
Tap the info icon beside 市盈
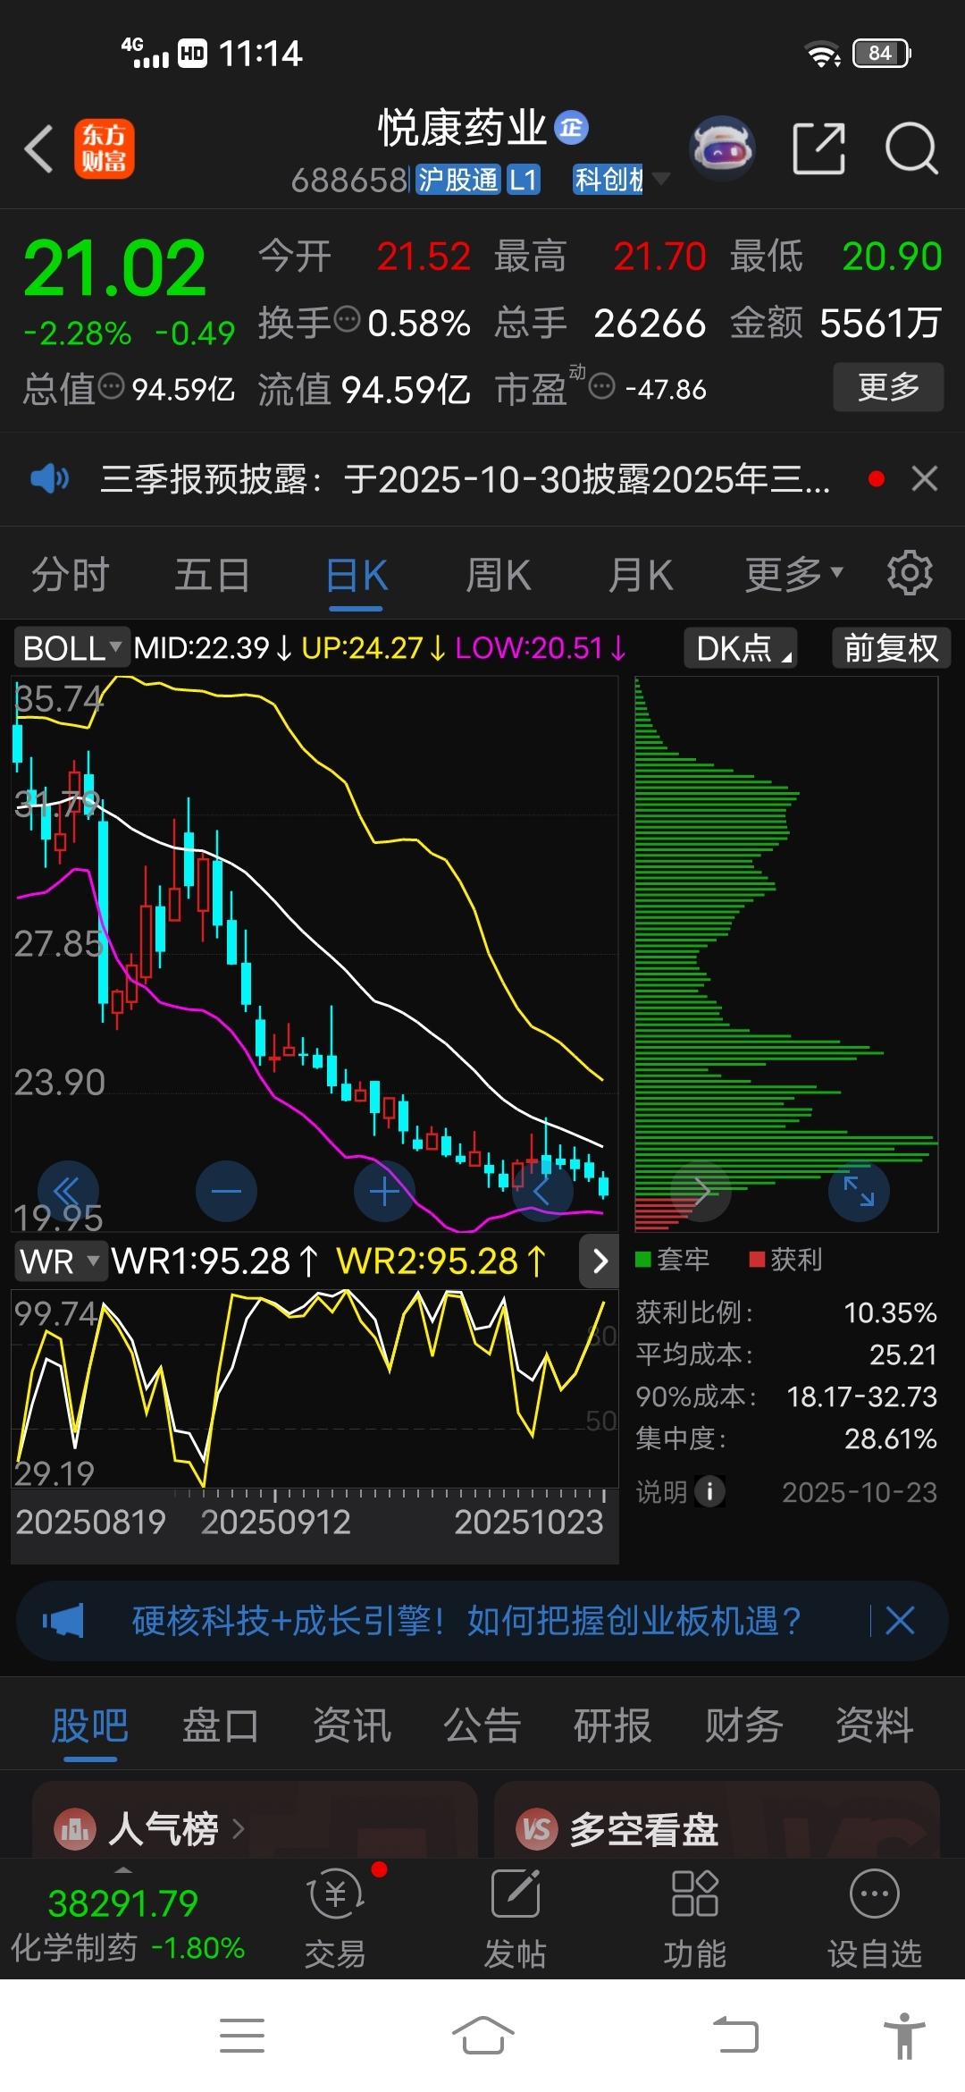(x=602, y=387)
